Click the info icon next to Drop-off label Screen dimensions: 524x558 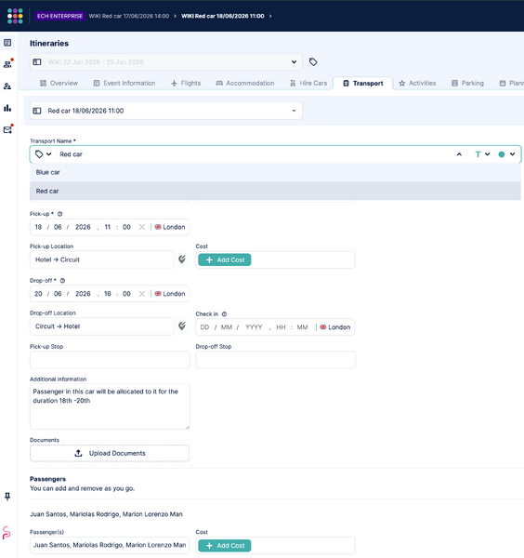[62, 281]
